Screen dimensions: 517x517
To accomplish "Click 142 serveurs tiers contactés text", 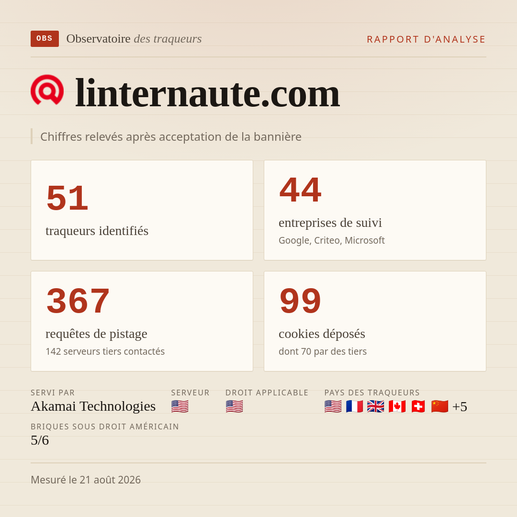I will [105, 351].
